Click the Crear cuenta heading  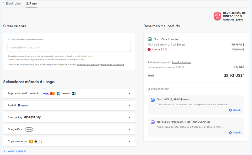[x=15, y=26]
